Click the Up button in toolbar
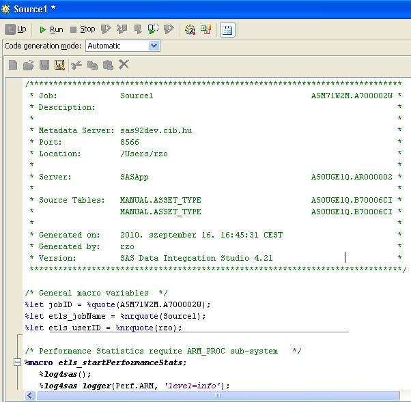The height and width of the screenshot is (402, 411). [16, 29]
